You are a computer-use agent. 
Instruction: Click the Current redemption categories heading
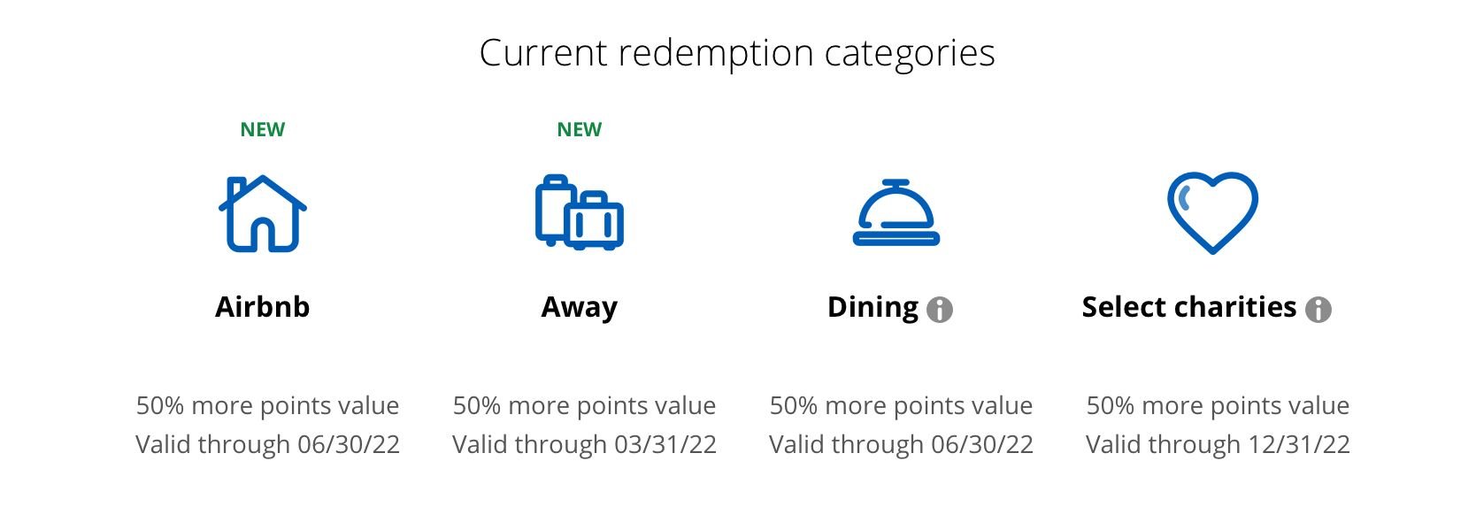click(x=737, y=53)
